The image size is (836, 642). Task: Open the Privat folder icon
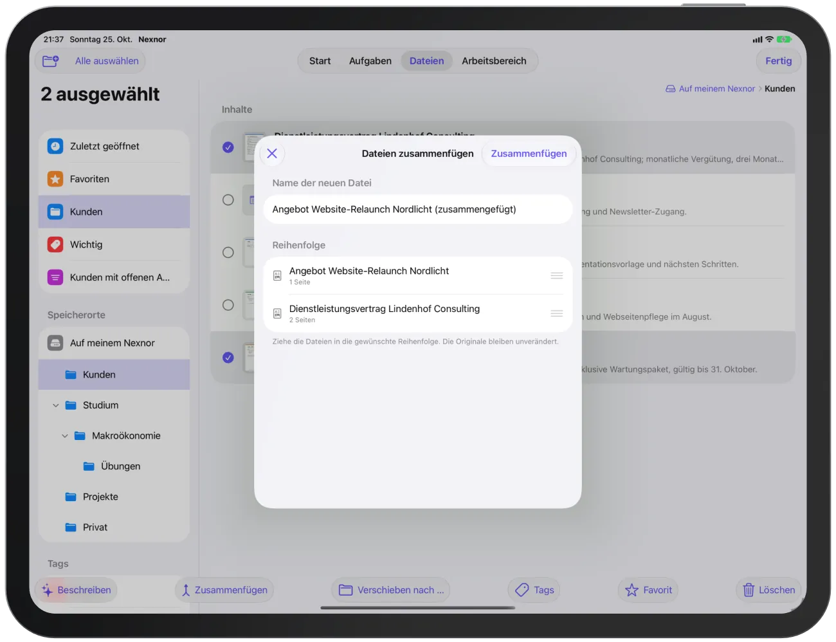click(71, 527)
